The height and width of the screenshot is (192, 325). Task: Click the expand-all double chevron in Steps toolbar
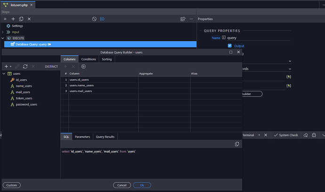pyautogui.click(x=5, y=19)
